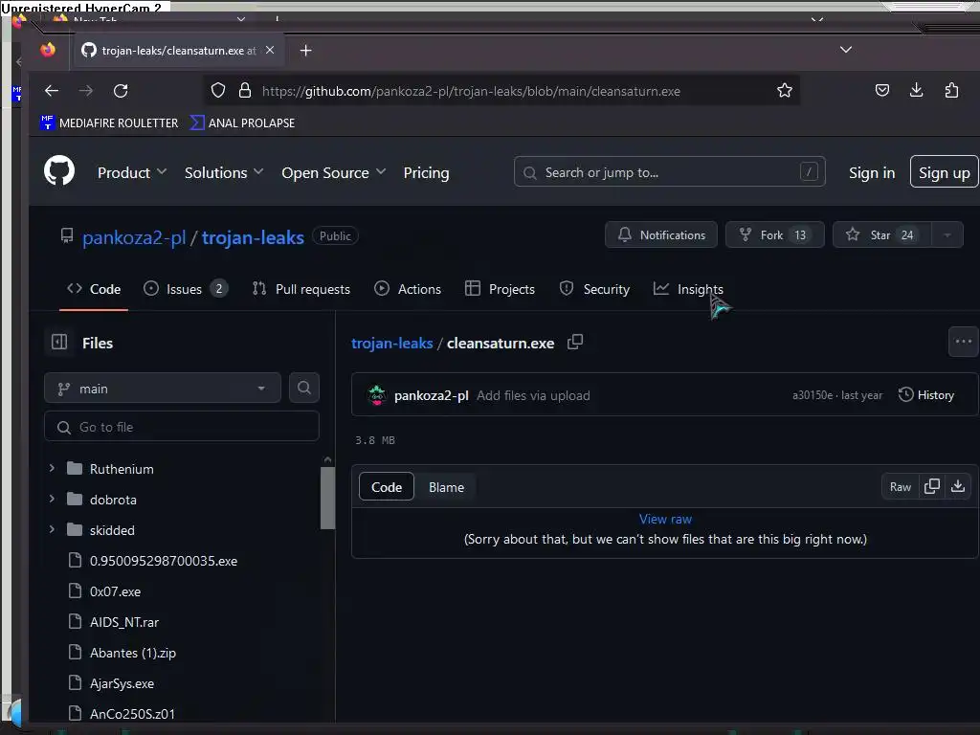980x735 pixels.
Task: Click the View raw link
Action: [665, 519]
